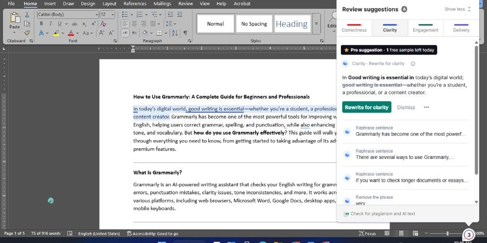The height and width of the screenshot is (243, 487).
Task: Expand the bullets list dropdown arrow
Action: (131, 15)
